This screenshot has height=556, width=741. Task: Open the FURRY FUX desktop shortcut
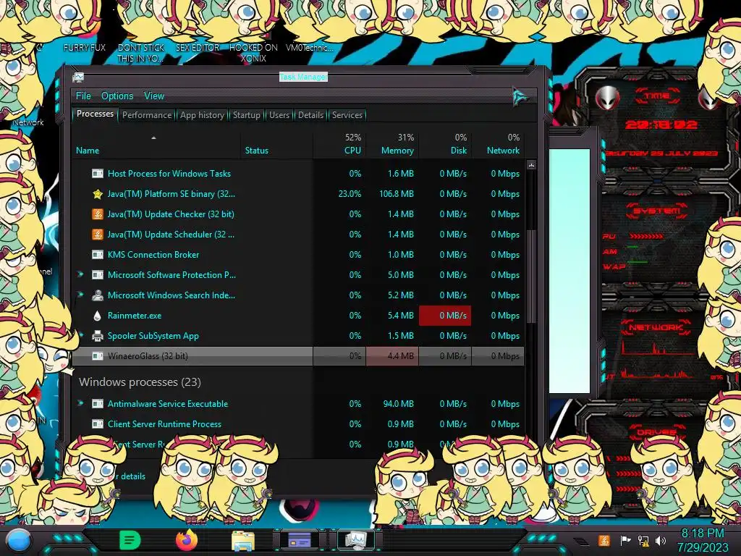tap(85, 48)
